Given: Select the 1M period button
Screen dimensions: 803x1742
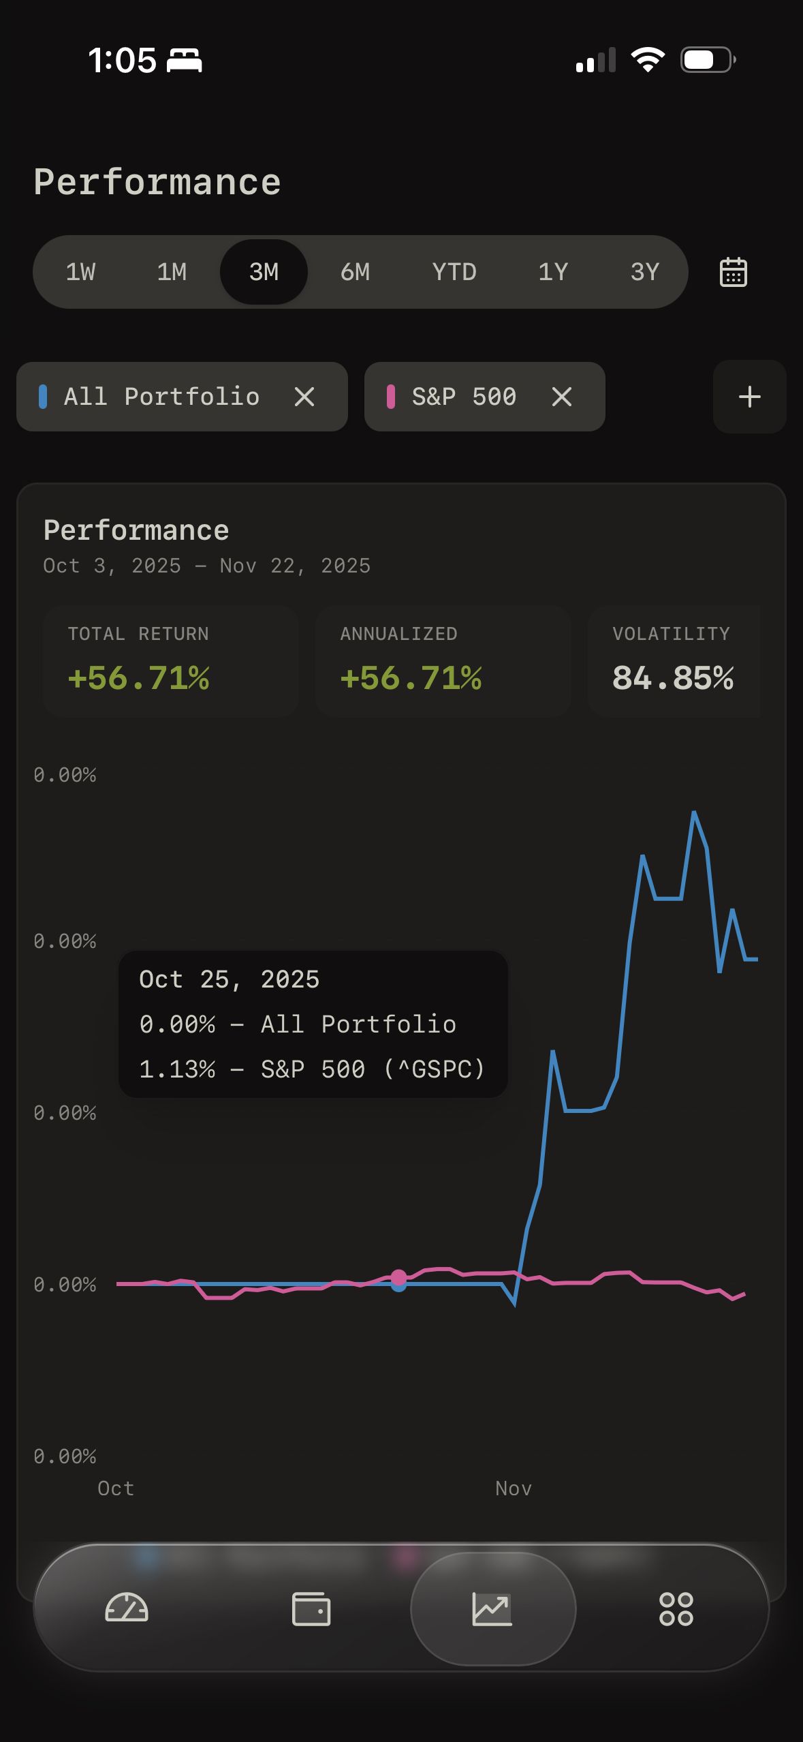Looking at the screenshot, I should tap(172, 271).
